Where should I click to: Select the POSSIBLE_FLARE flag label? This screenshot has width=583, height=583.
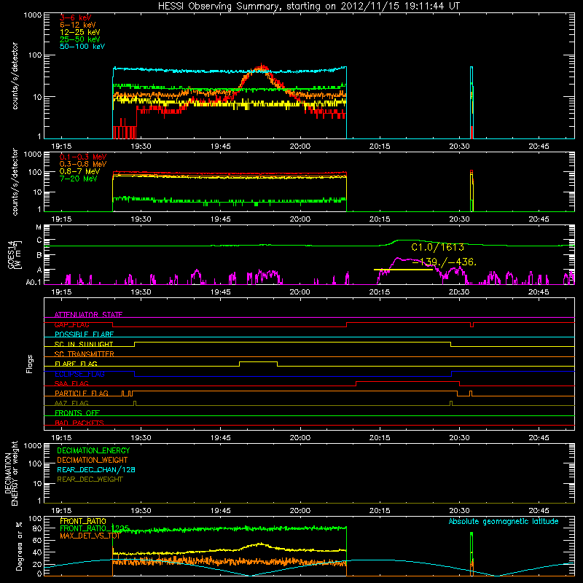(x=84, y=334)
